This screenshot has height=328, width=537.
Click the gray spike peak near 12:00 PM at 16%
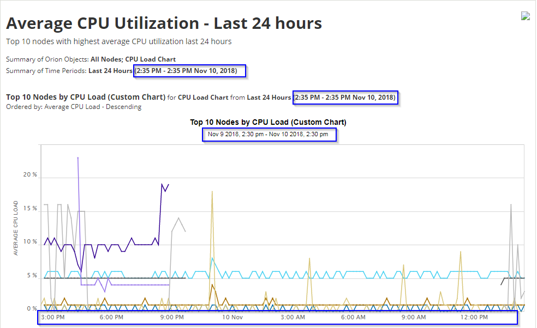(511, 205)
